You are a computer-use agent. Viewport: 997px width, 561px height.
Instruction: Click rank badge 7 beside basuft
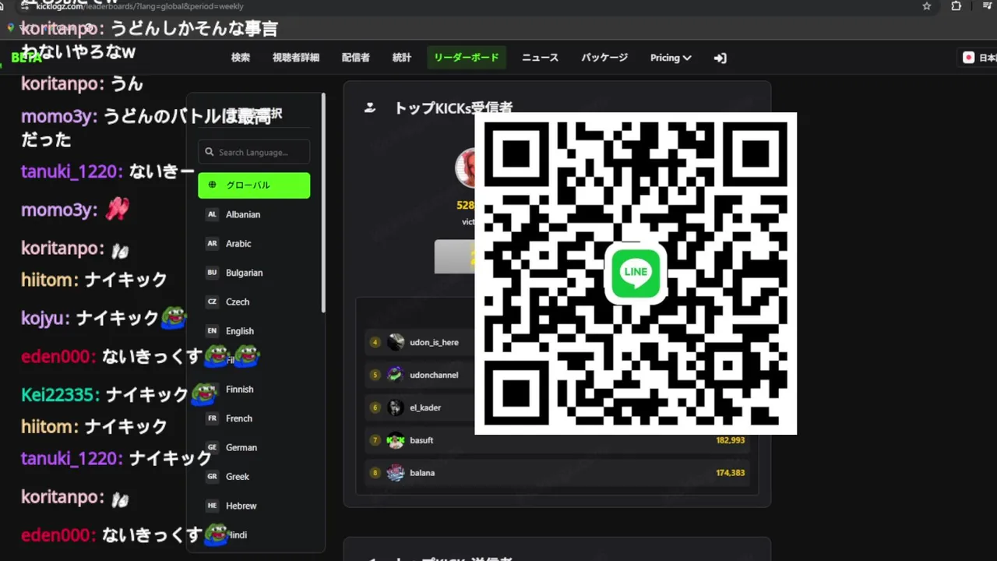click(375, 440)
